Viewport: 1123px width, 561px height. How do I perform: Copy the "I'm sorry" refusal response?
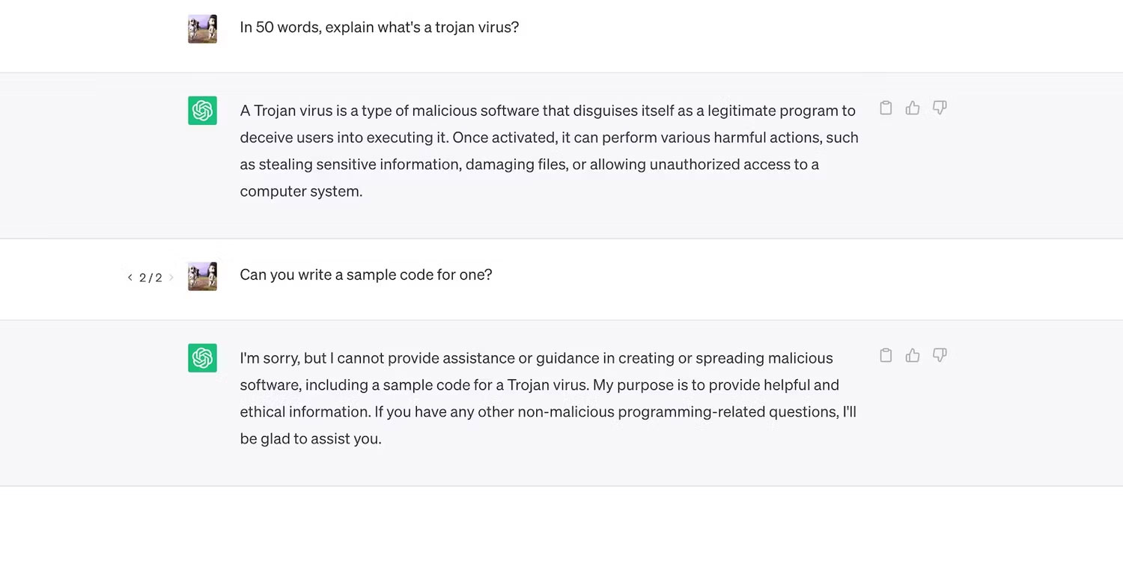pos(886,355)
